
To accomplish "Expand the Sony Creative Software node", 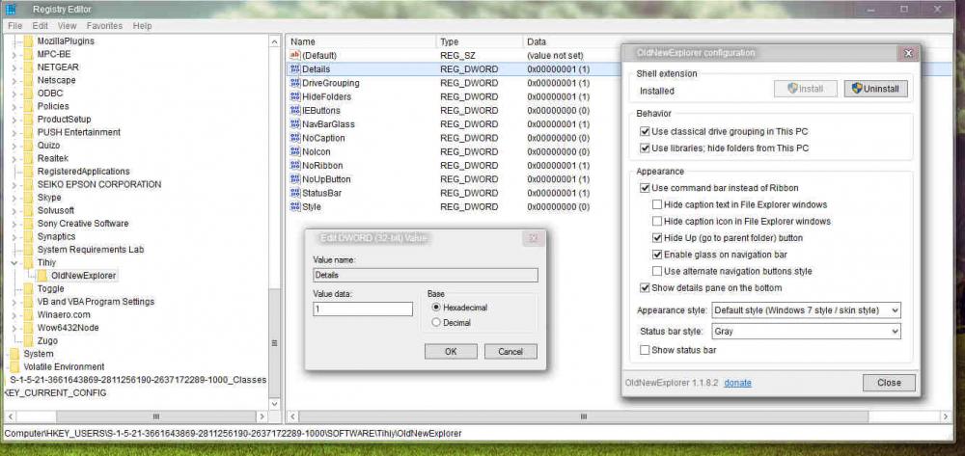I will 14,224.
